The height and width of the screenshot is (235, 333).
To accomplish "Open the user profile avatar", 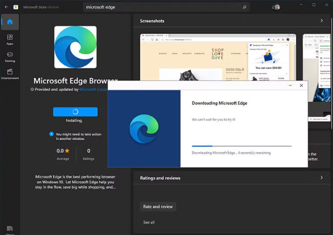I will point(276,7).
